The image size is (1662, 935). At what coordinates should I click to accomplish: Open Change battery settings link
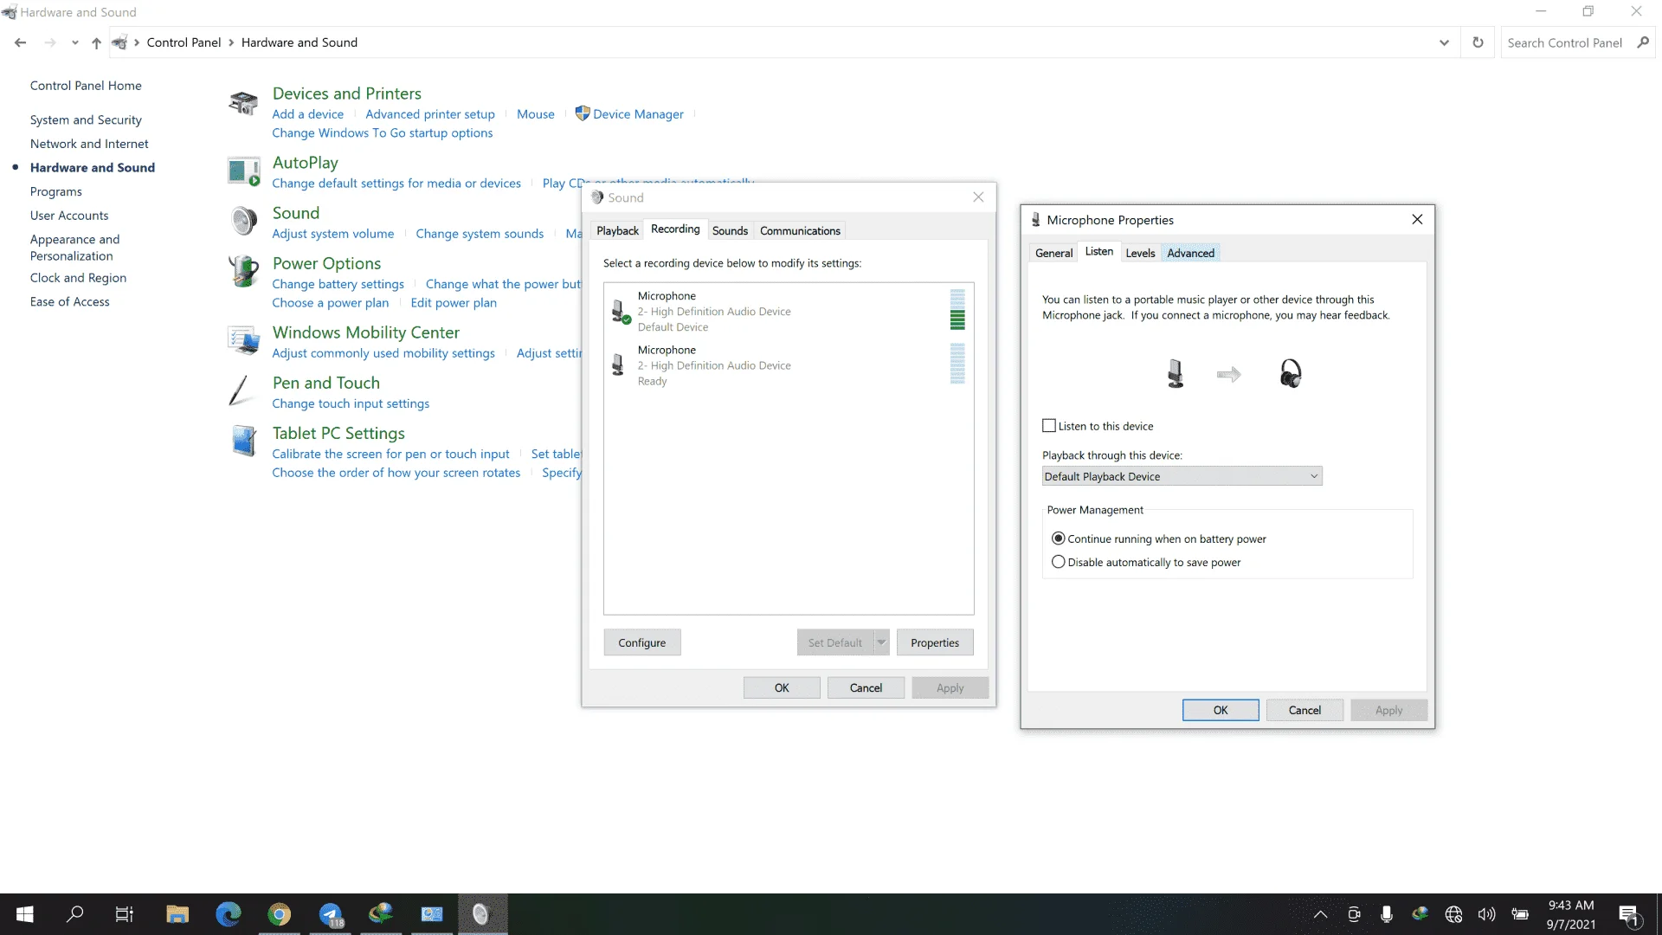pyautogui.click(x=338, y=284)
